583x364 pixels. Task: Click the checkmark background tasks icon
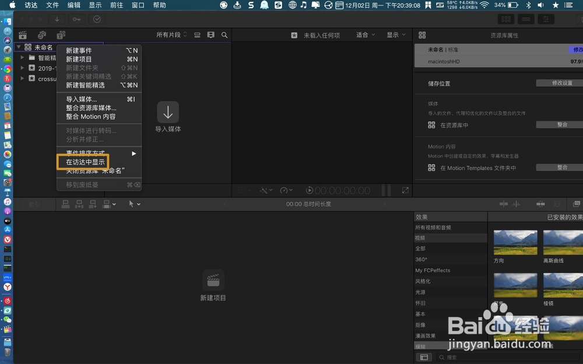point(97,19)
